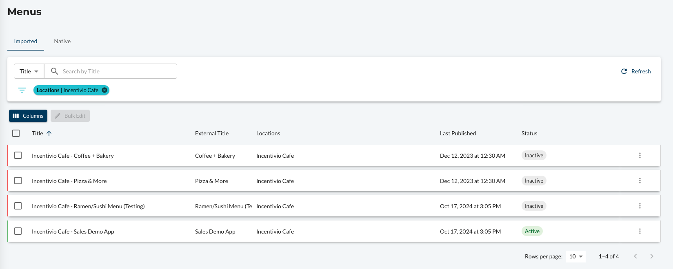Click the Last Published column header
673x269 pixels.
(x=458, y=133)
